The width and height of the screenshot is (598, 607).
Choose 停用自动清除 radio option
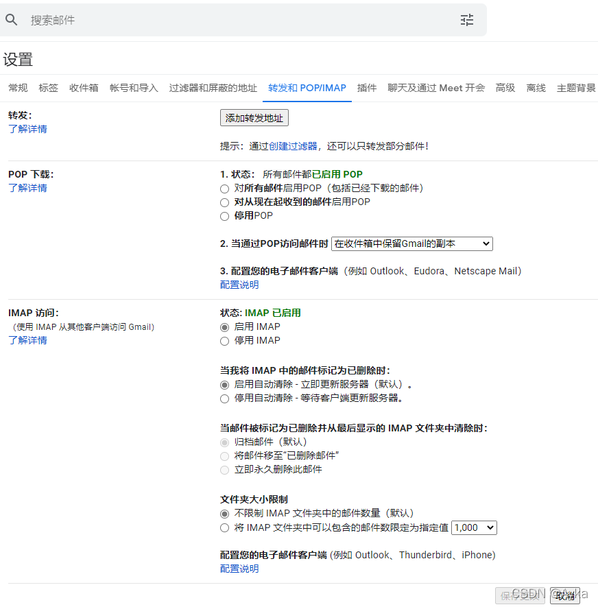click(224, 398)
